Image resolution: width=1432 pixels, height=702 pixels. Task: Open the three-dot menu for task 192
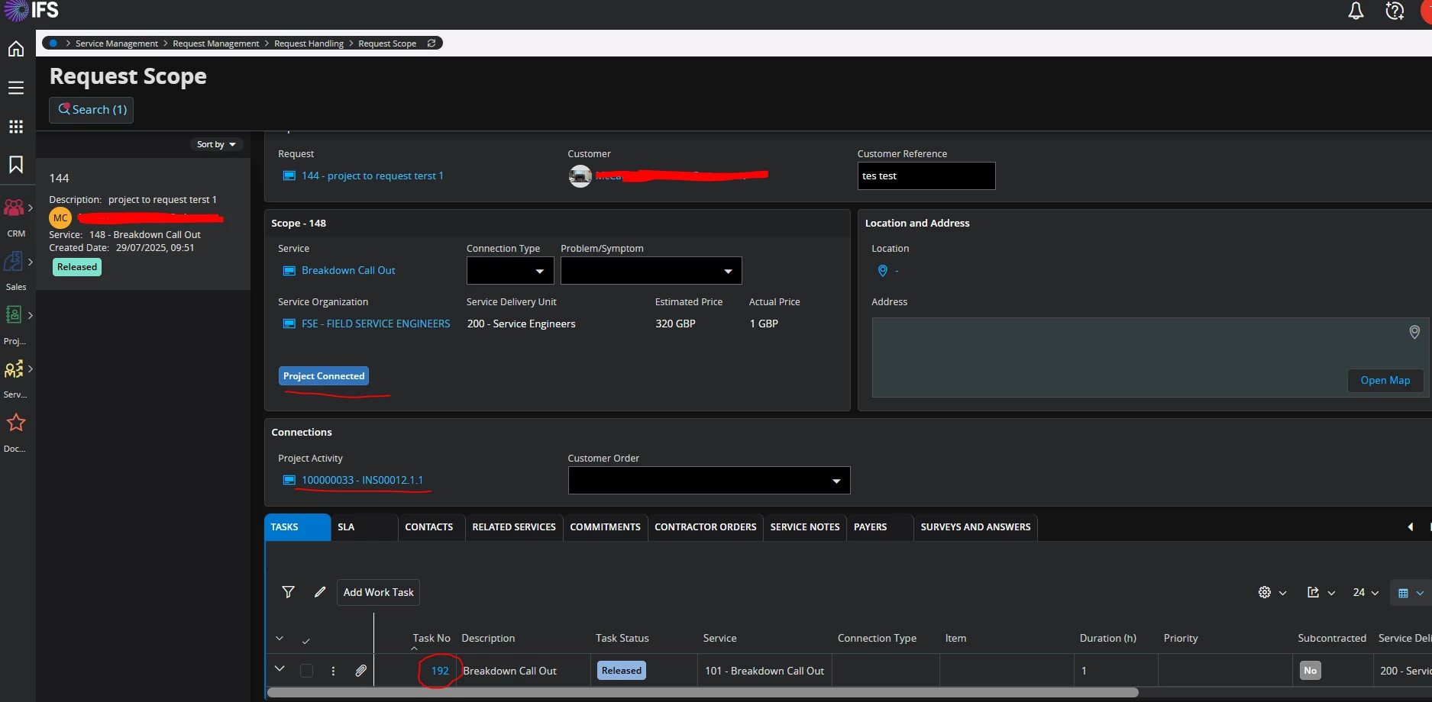click(333, 671)
